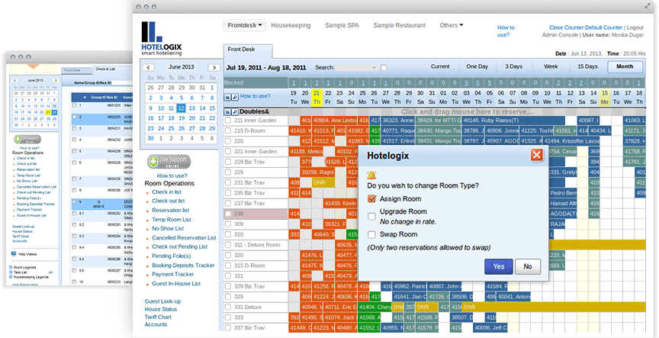
Task: Open the Others dropdown menu
Action: coord(452,25)
